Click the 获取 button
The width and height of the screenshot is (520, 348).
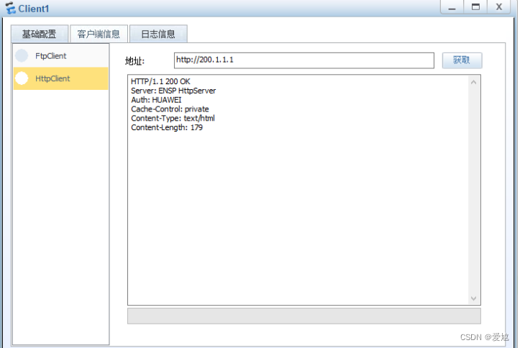462,60
